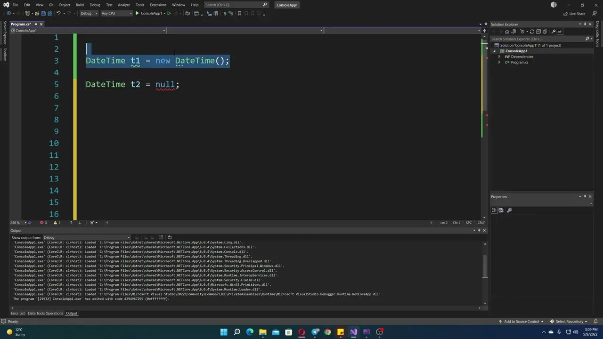603x339 pixels.
Task: Open the ConsoleApp1 project navigation dropdown
Action: tap(88, 31)
